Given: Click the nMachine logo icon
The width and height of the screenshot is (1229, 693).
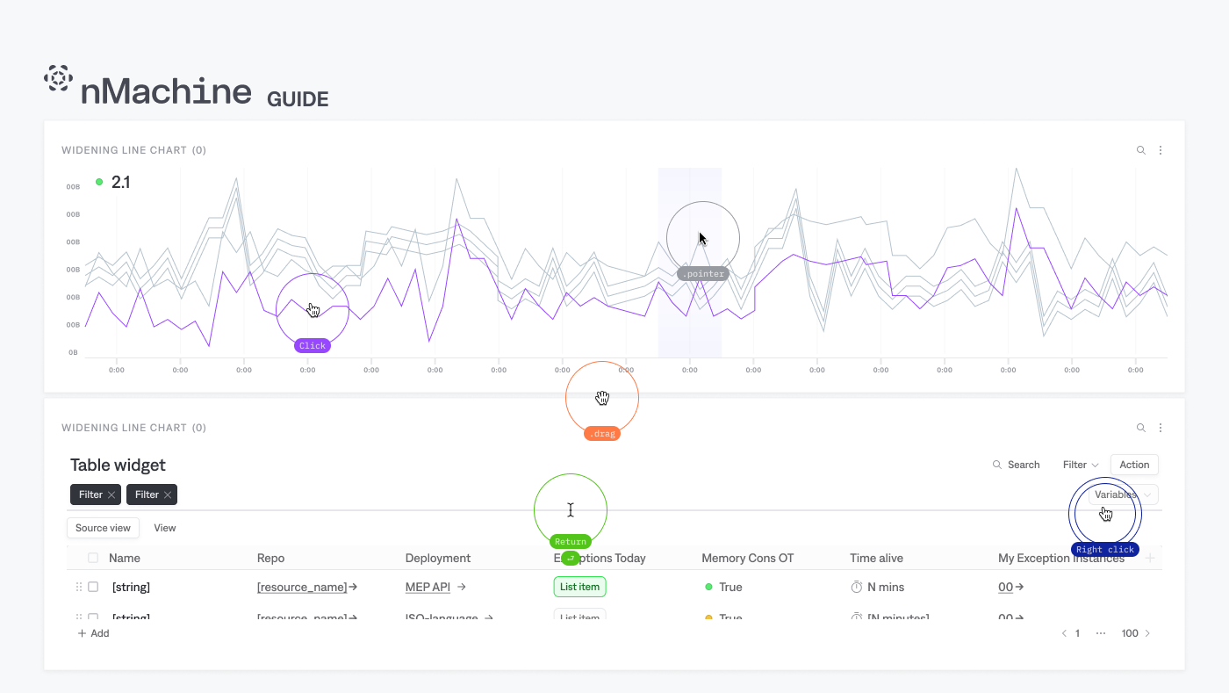Looking at the screenshot, I should (58, 79).
